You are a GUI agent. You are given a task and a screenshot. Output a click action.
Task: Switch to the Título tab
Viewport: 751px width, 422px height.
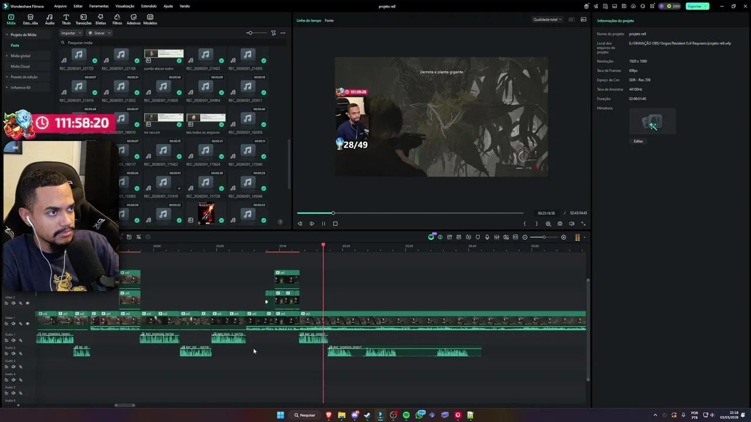point(66,19)
